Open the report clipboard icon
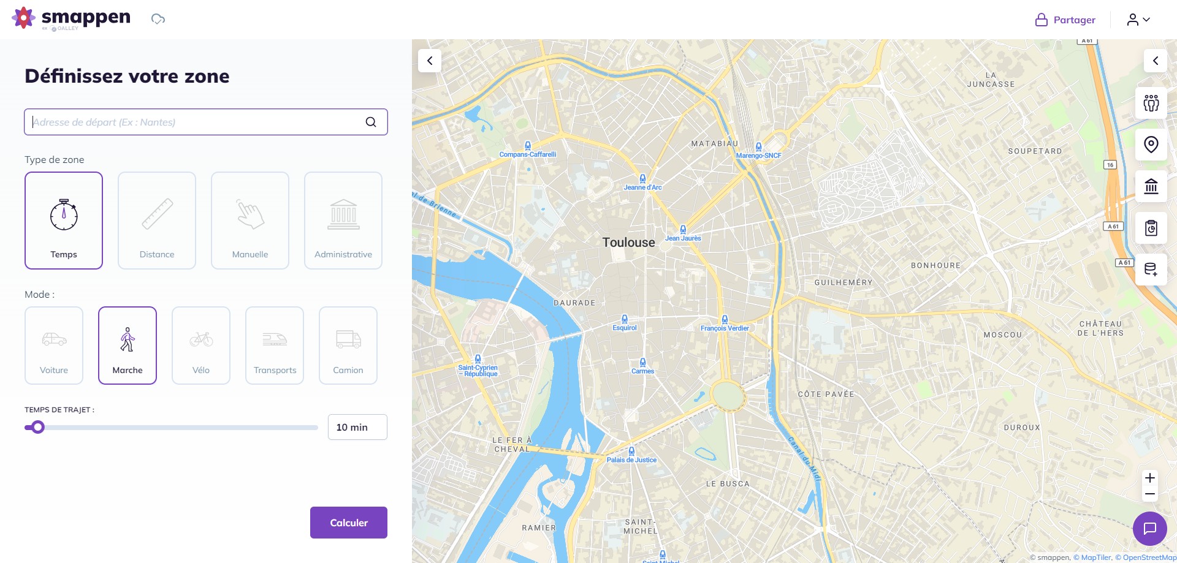The image size is (1177, 563). pos(1151,228)
